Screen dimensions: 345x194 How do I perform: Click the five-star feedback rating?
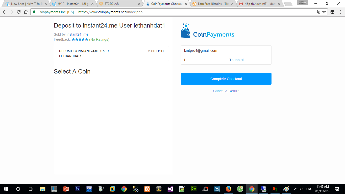coord(80,39)
